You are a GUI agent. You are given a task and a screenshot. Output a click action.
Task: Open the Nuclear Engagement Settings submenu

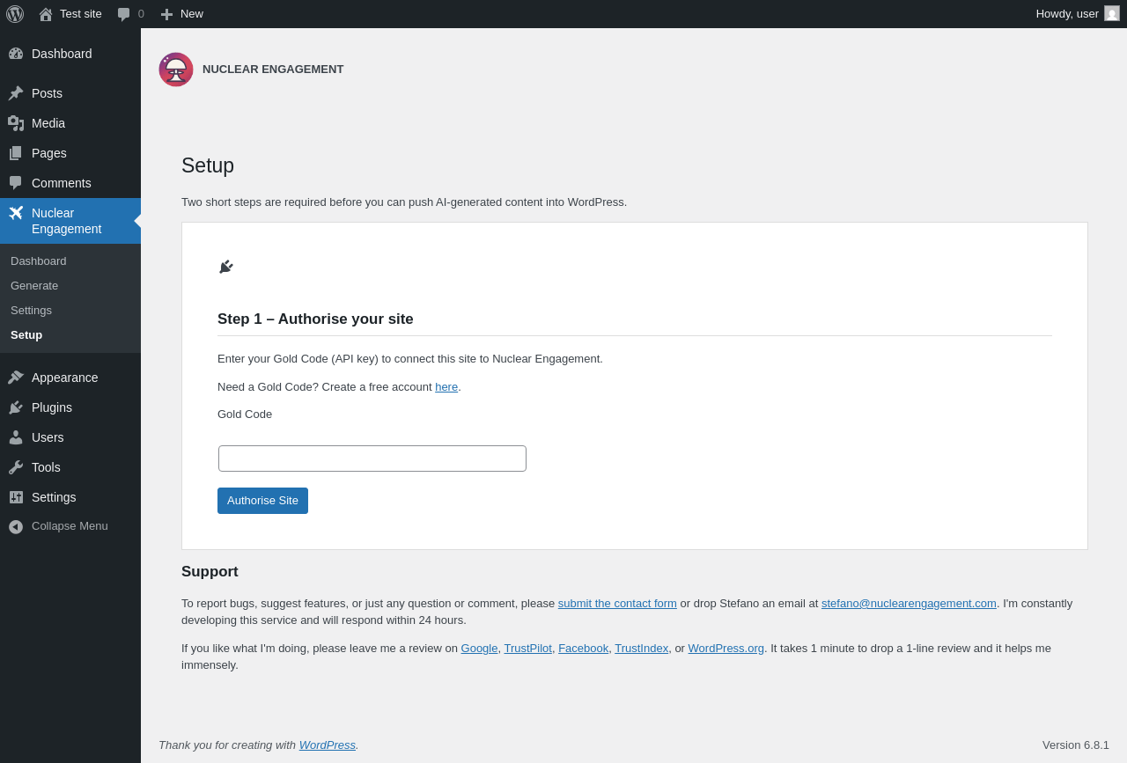coord(31,311)
